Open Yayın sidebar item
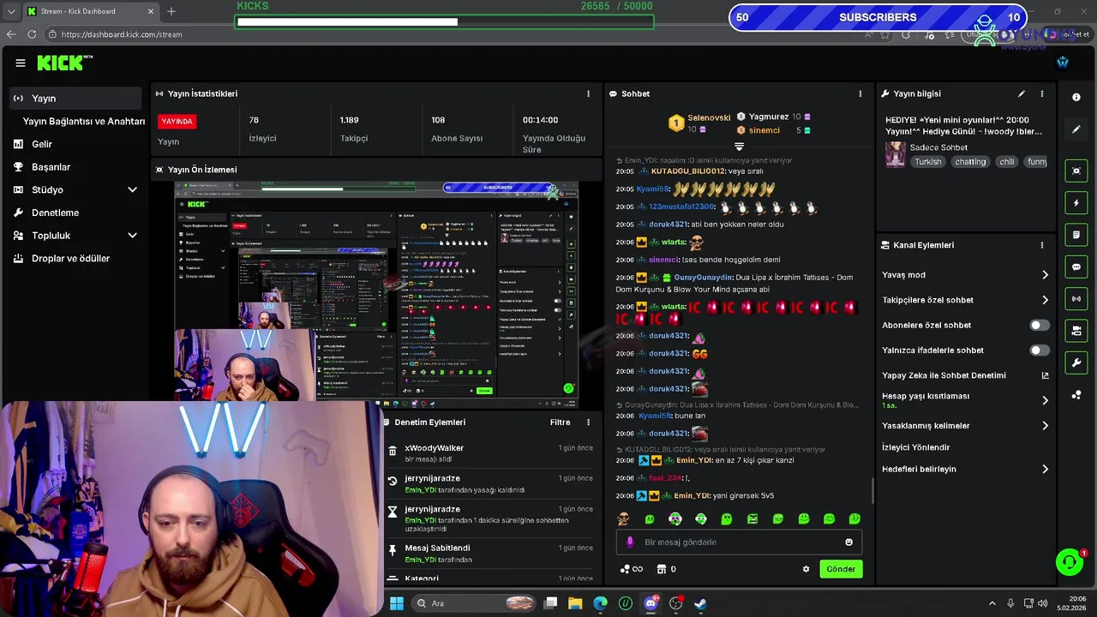This screenshot has width=1097, height=617. click(75, 99)
